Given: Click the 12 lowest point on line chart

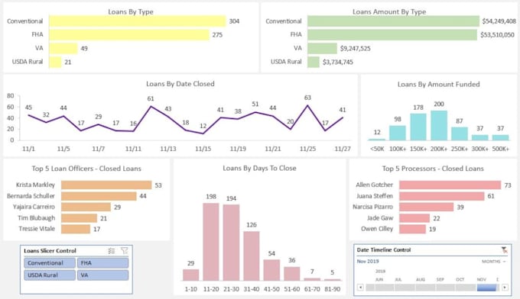Looking at the screenshot, I should click(x=203, y=133).
